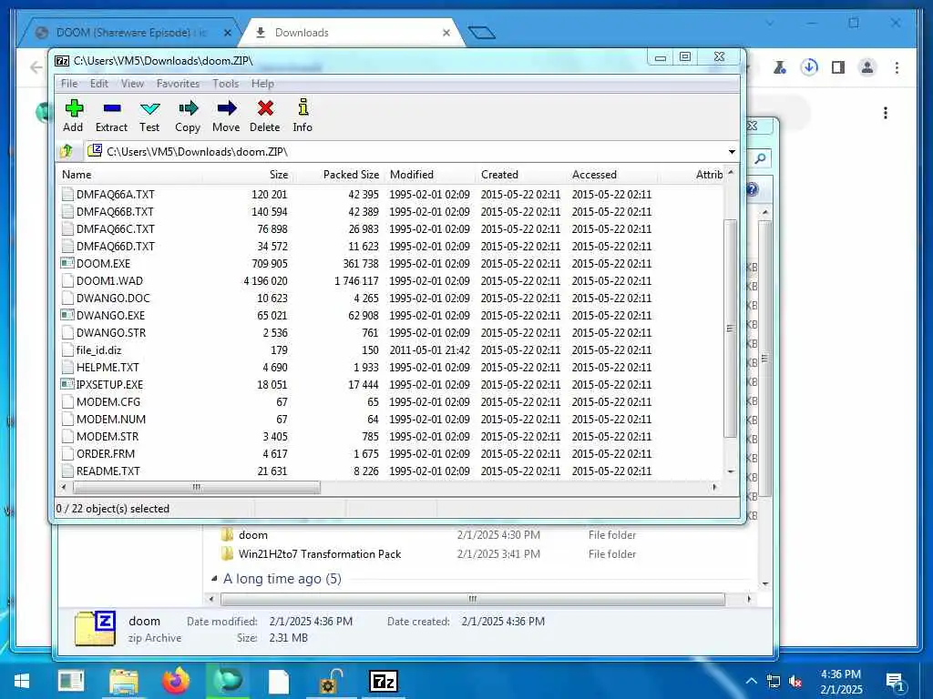Click the Add toolbar icon in 7-Zip
This screenshot has height=699, width=933.
click(x=74, y=108)
